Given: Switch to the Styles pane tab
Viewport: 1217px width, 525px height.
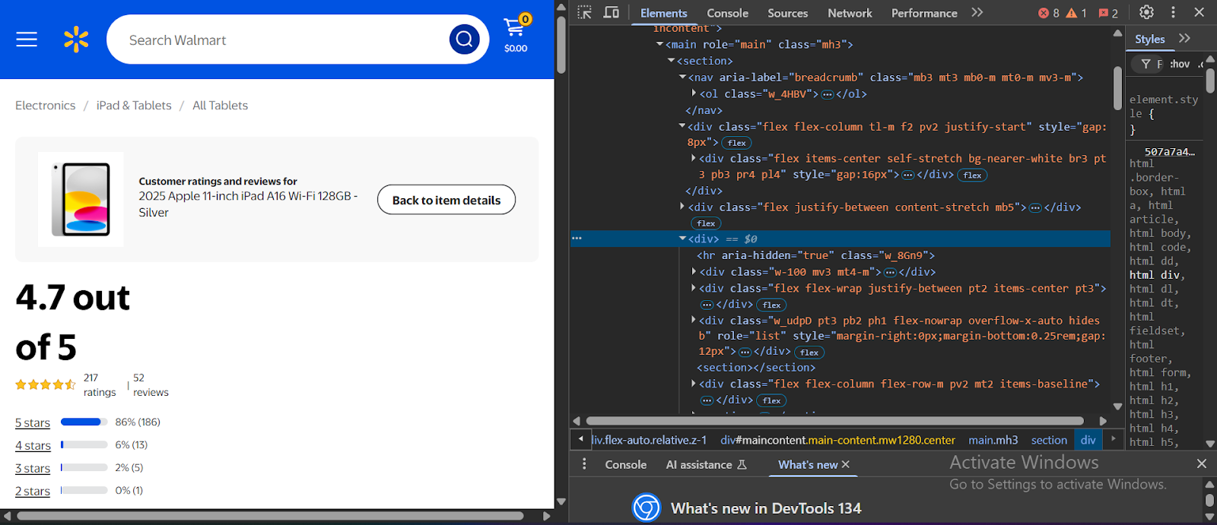Looking at the screenshot, I should [1149, 40].
